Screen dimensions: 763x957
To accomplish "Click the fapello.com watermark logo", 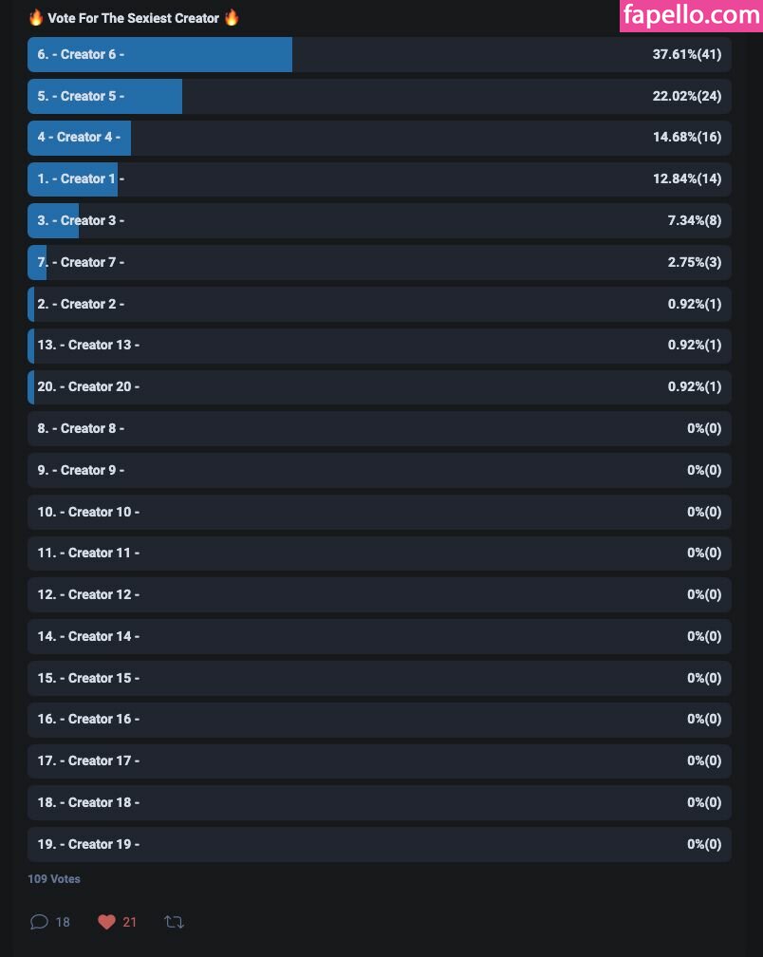I will pos(690,15).
